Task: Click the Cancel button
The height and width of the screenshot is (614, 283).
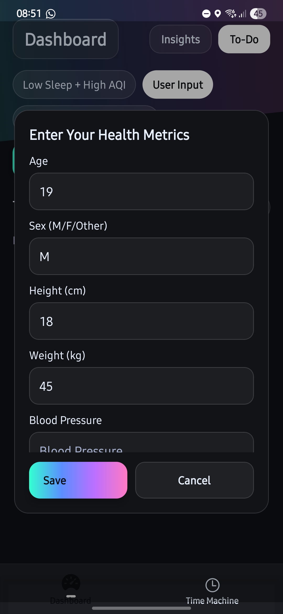Action: 194,480
